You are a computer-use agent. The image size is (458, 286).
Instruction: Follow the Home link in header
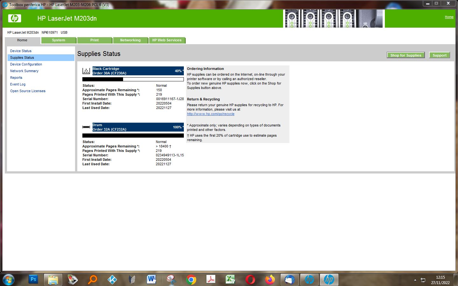pyautogui.click(x=449, y=17)
